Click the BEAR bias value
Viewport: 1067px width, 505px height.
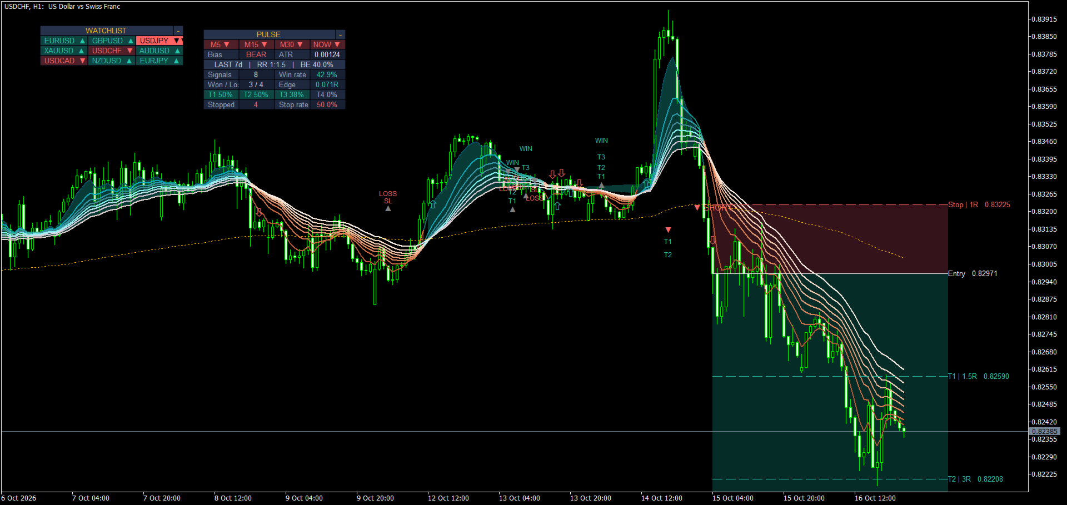[256, 54]
